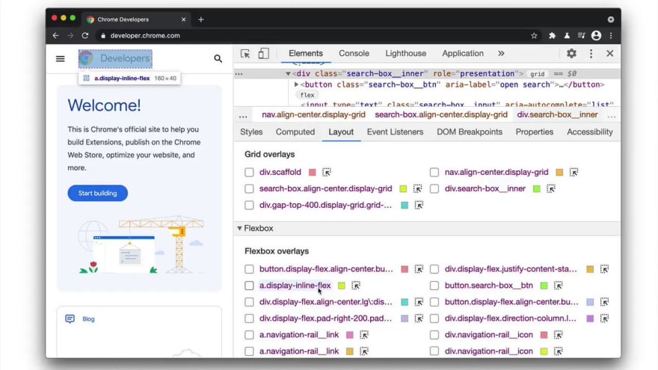The height and width of the screenshot is (370, 658).
Task: Show hidden breadcrumbs on the right ellipsis
Action: [612, 116]
